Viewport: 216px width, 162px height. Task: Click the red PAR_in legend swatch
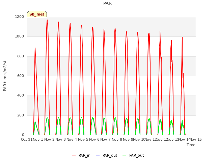coord(74,156)
